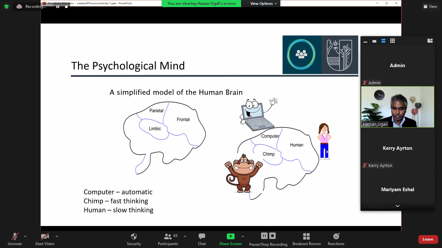This screenshot has width=442, height=248.
Task: Click the green meeting security shield icon
Action: pos(6,6)
